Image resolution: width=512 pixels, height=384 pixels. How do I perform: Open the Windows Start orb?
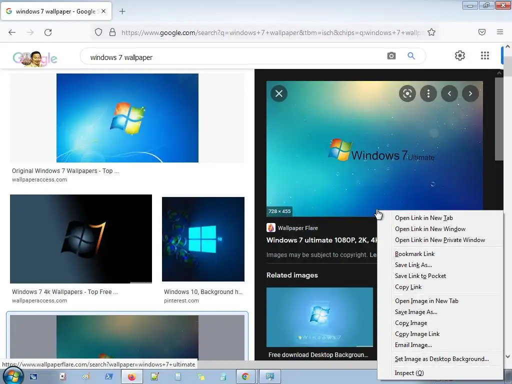(x=13, y=376)
